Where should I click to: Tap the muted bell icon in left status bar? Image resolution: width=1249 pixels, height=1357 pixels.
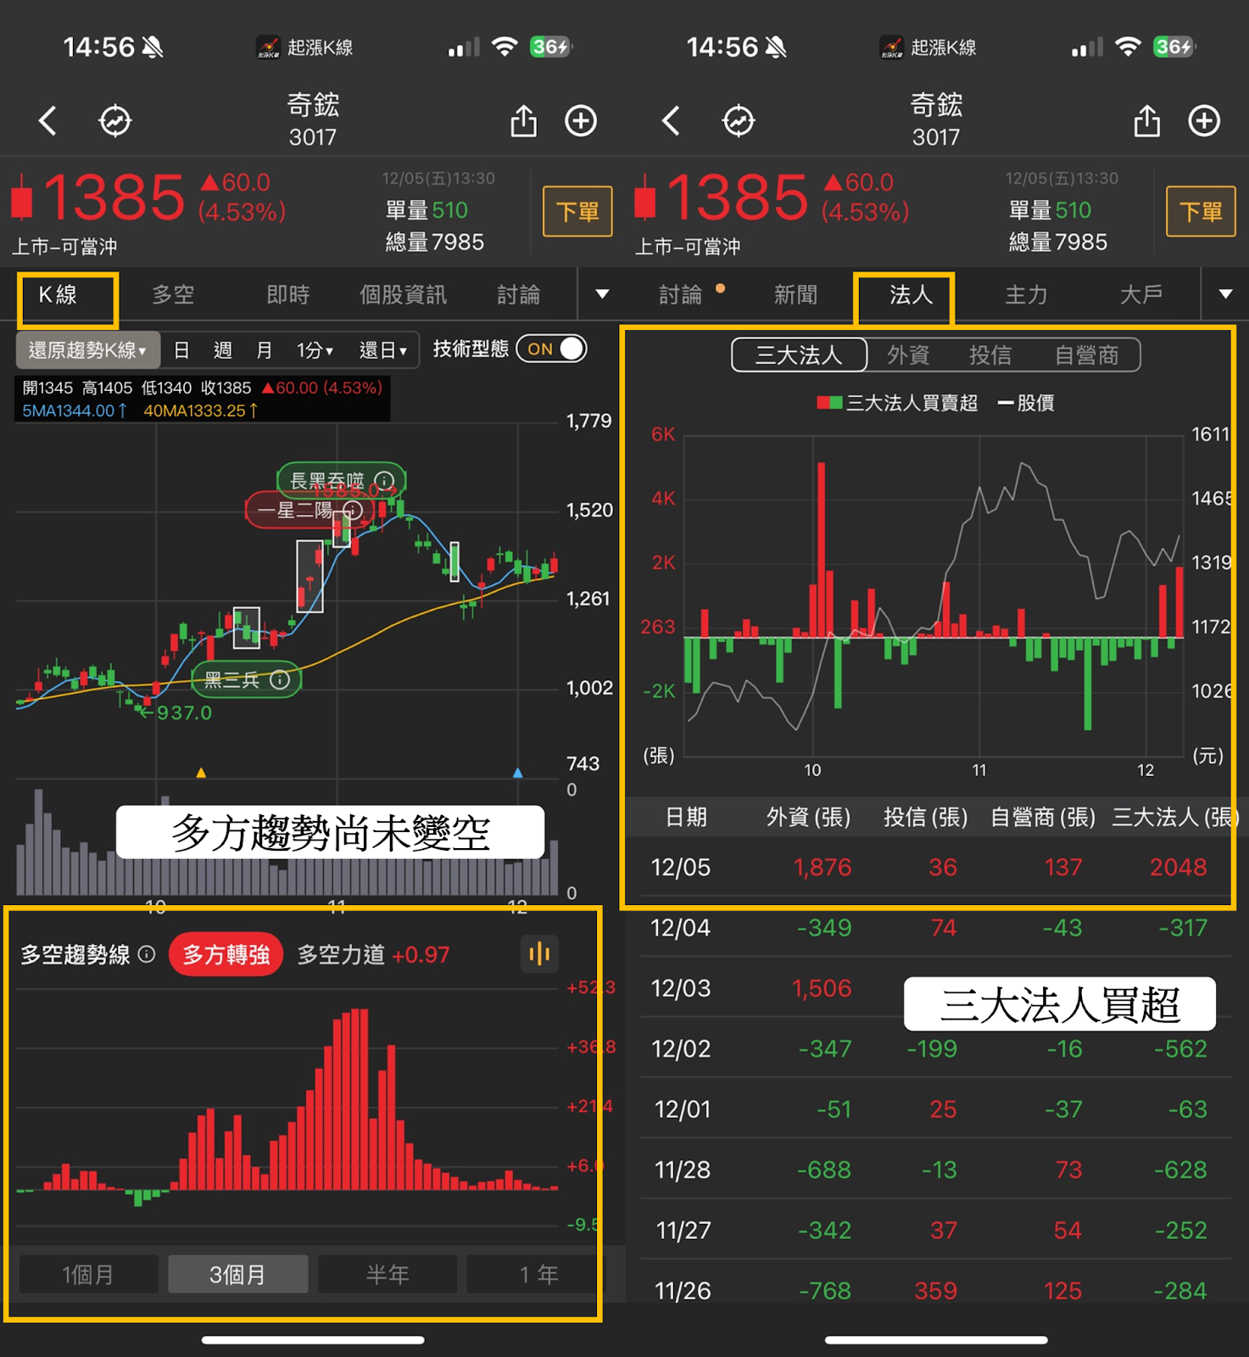[x=153, y=47]
